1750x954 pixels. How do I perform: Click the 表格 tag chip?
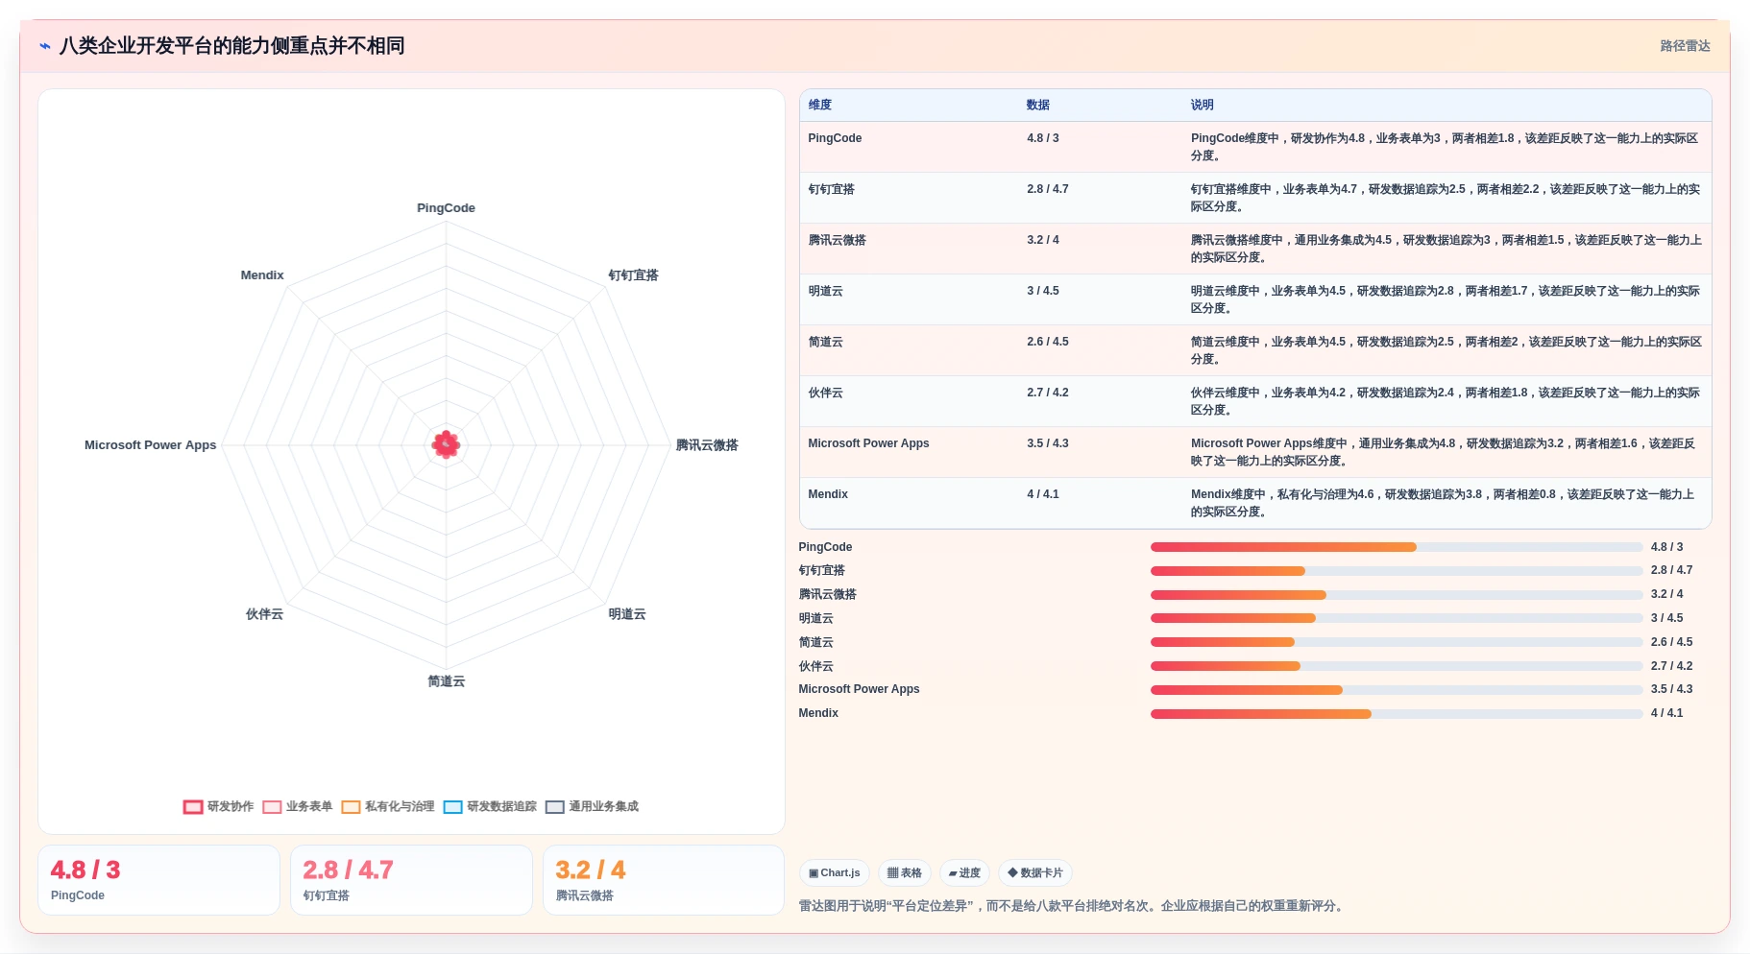[905, 873]
